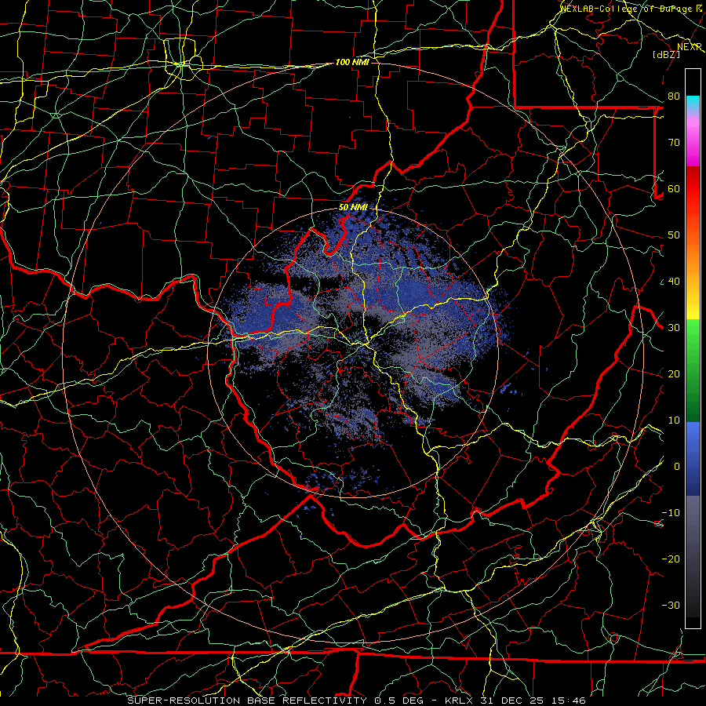Click the 10 value on the dBZ scale
The image size is (706, 706).
674,420
